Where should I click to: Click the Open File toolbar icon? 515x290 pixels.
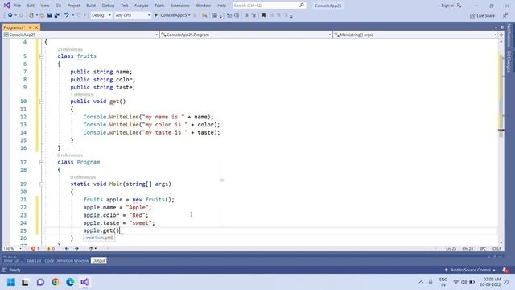(42, 15)
